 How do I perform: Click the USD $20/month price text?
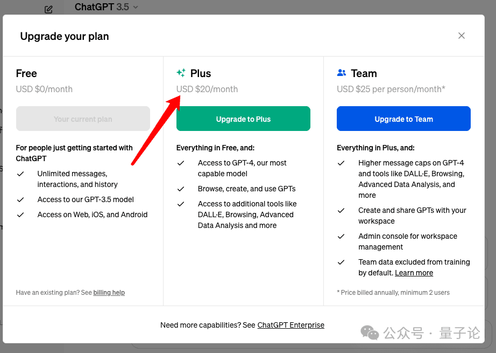207,89
